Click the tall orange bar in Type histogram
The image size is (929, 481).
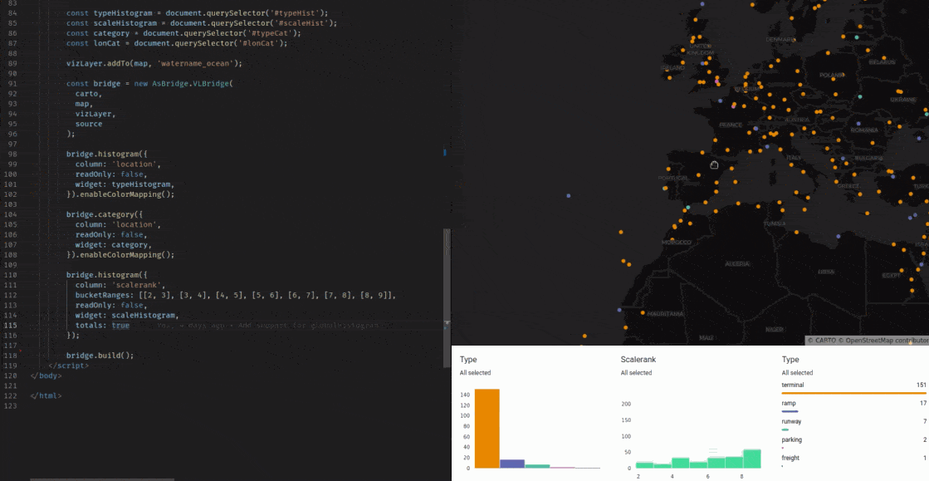(487, 428)
